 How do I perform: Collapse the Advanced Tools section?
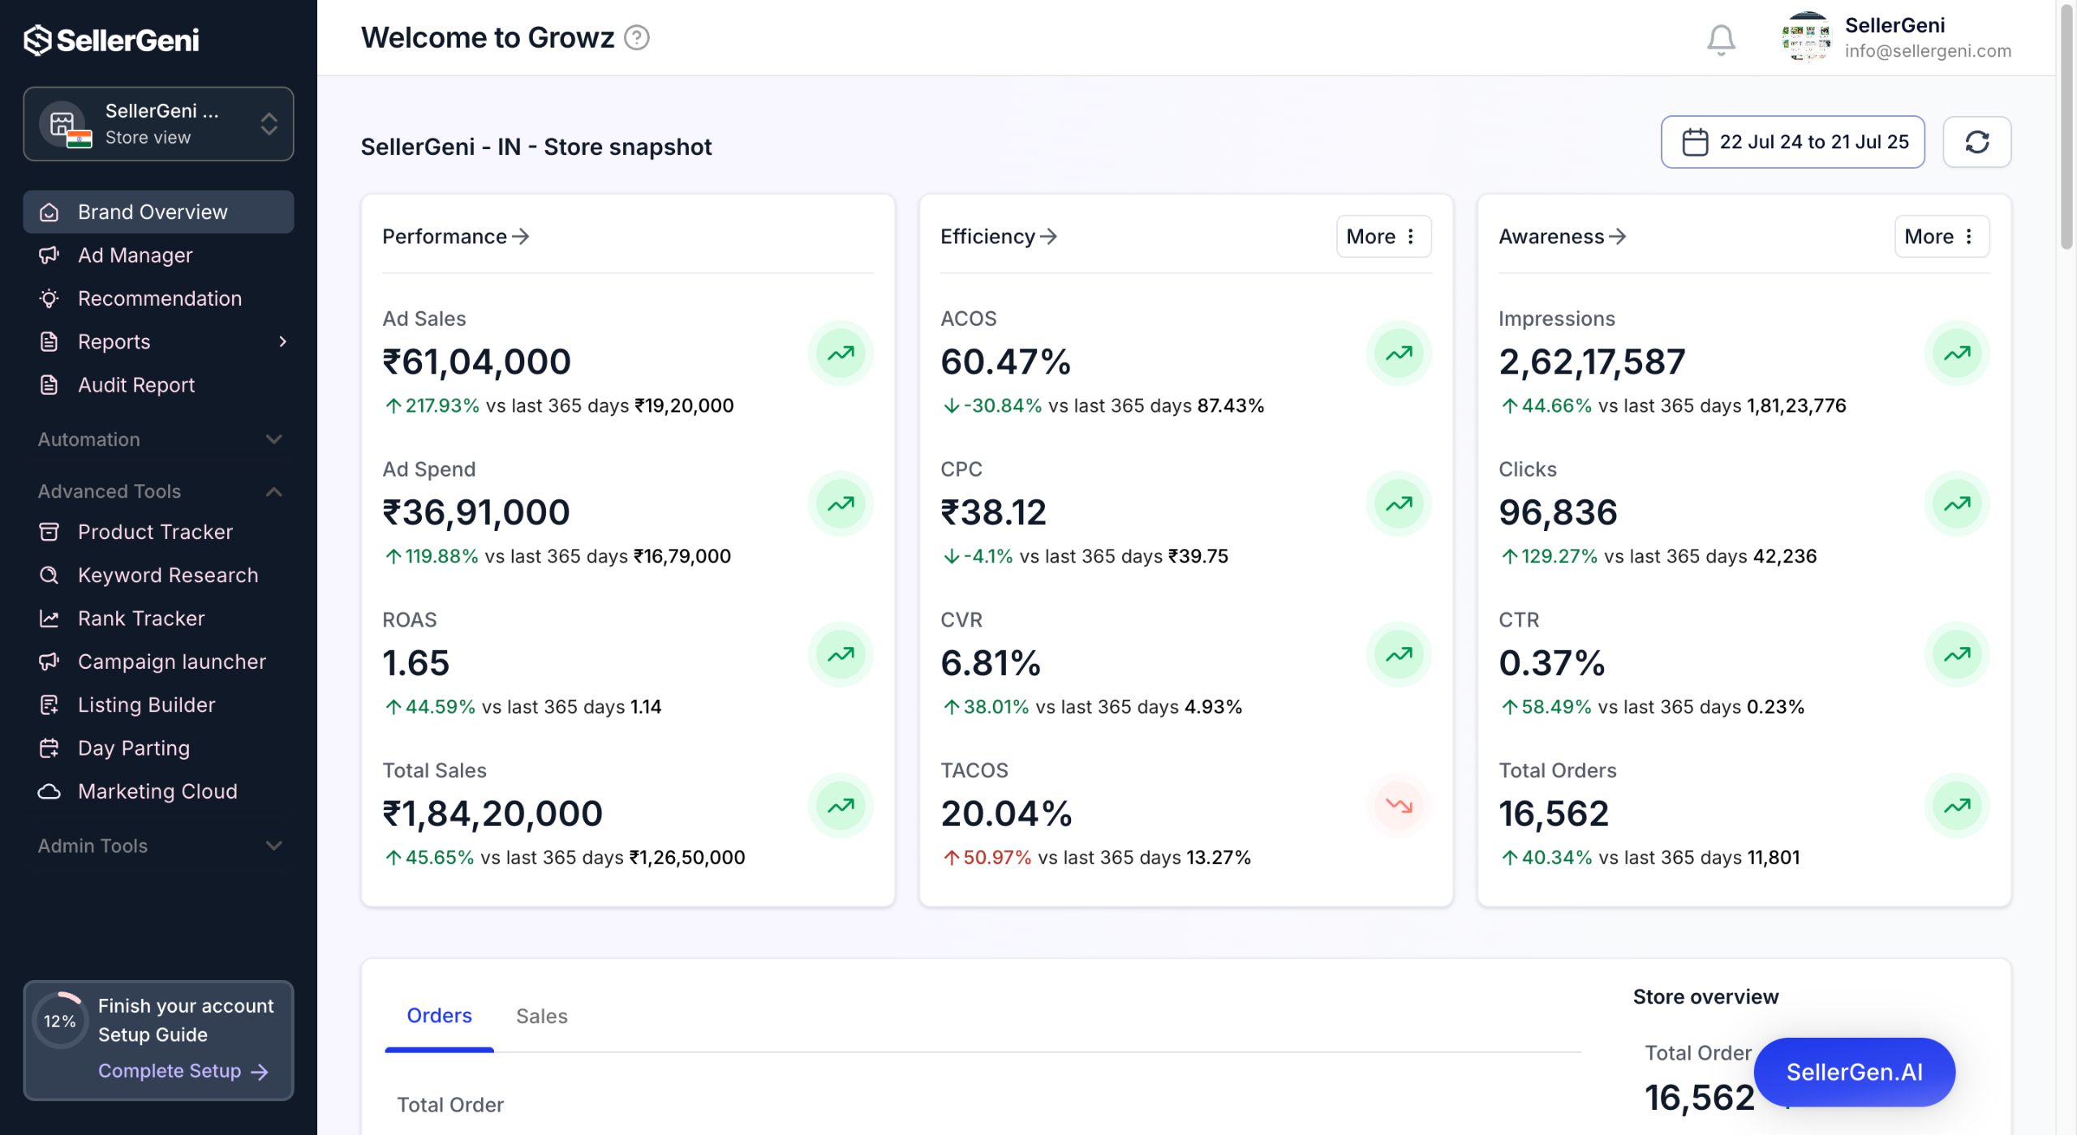tap(273, 491)
